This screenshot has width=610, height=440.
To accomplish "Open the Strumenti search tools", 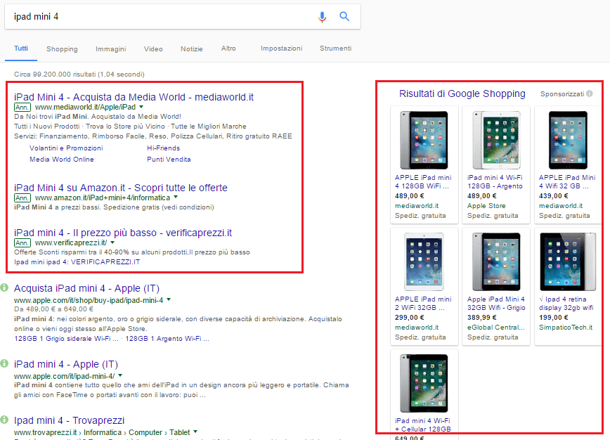I will point(335,48).
